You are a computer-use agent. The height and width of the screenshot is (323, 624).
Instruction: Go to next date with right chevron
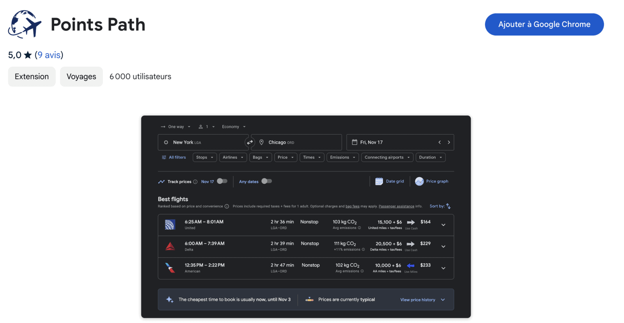click(449, 142)
